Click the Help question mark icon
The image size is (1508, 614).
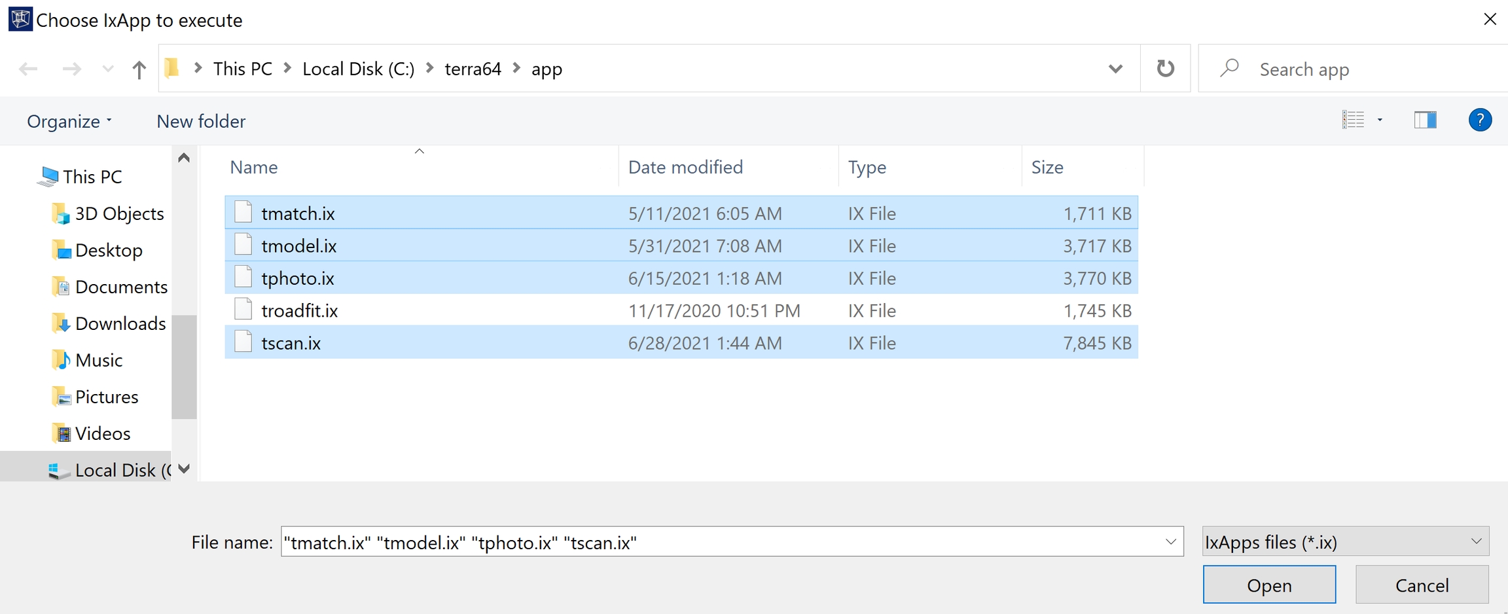click(x=1480, y=120)
